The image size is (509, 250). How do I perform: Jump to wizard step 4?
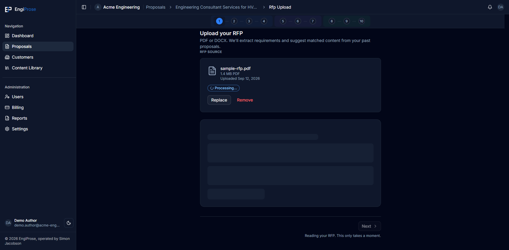click(264, 21)
